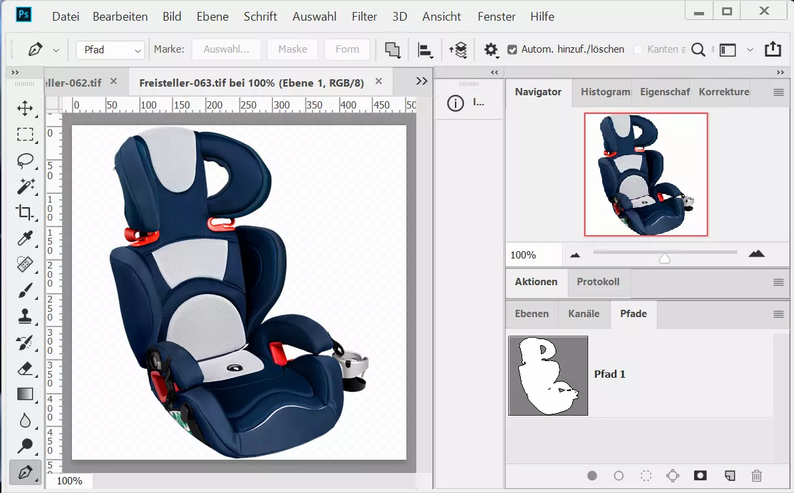This screenshot has height=493, width=794.
Task: Open the gear settings dropdown for pen options
Action: [x=491, y=50]
